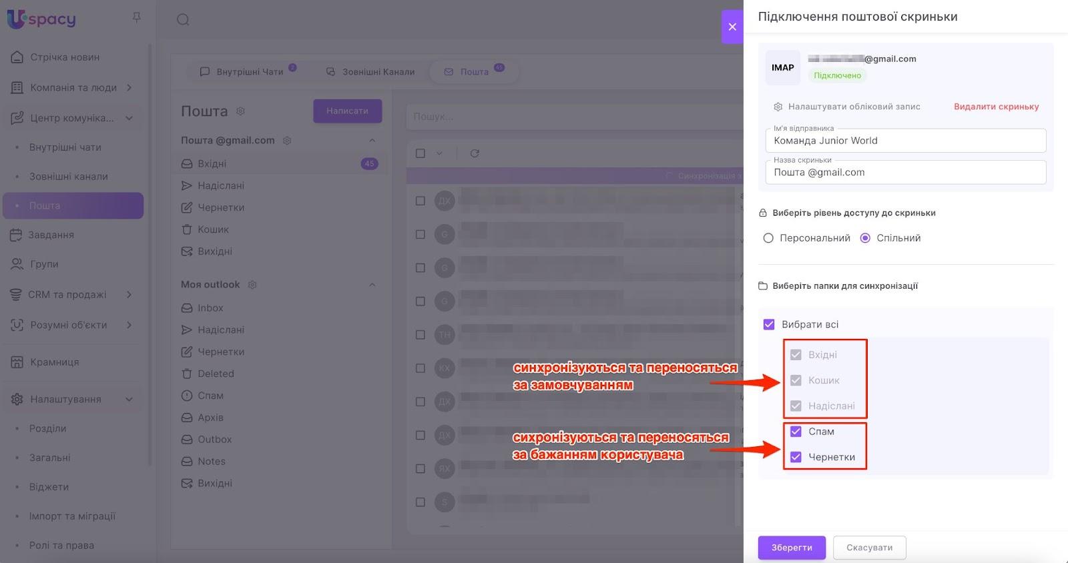The height and width of the screenshot is (563, 1068).
Task: Toggle Кошик folder sync checkbox
Action: coord(796,380)
